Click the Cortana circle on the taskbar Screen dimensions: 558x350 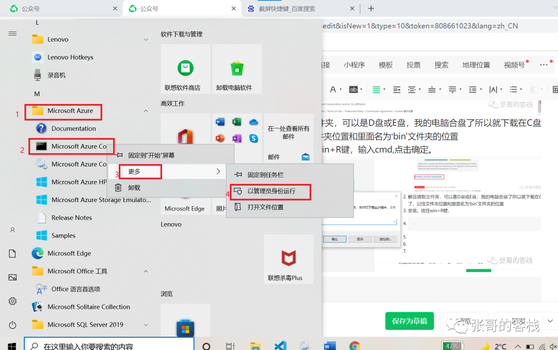click(x=206, y=346)
